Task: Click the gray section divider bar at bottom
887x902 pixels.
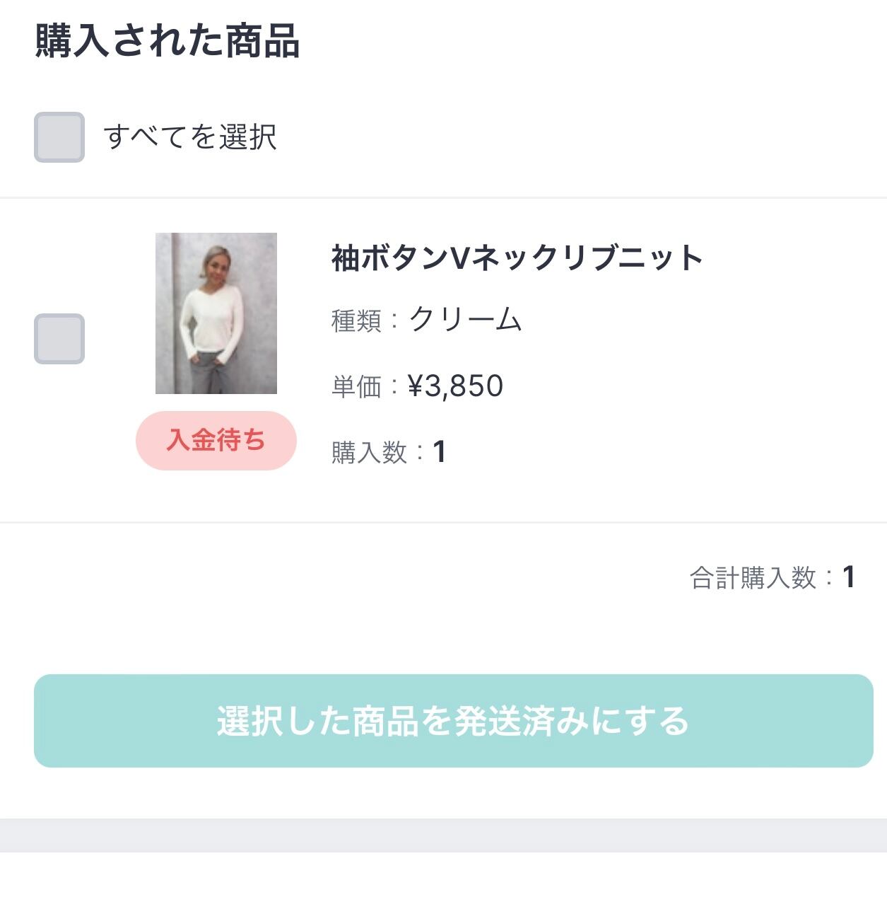Action: coord(443,835)
